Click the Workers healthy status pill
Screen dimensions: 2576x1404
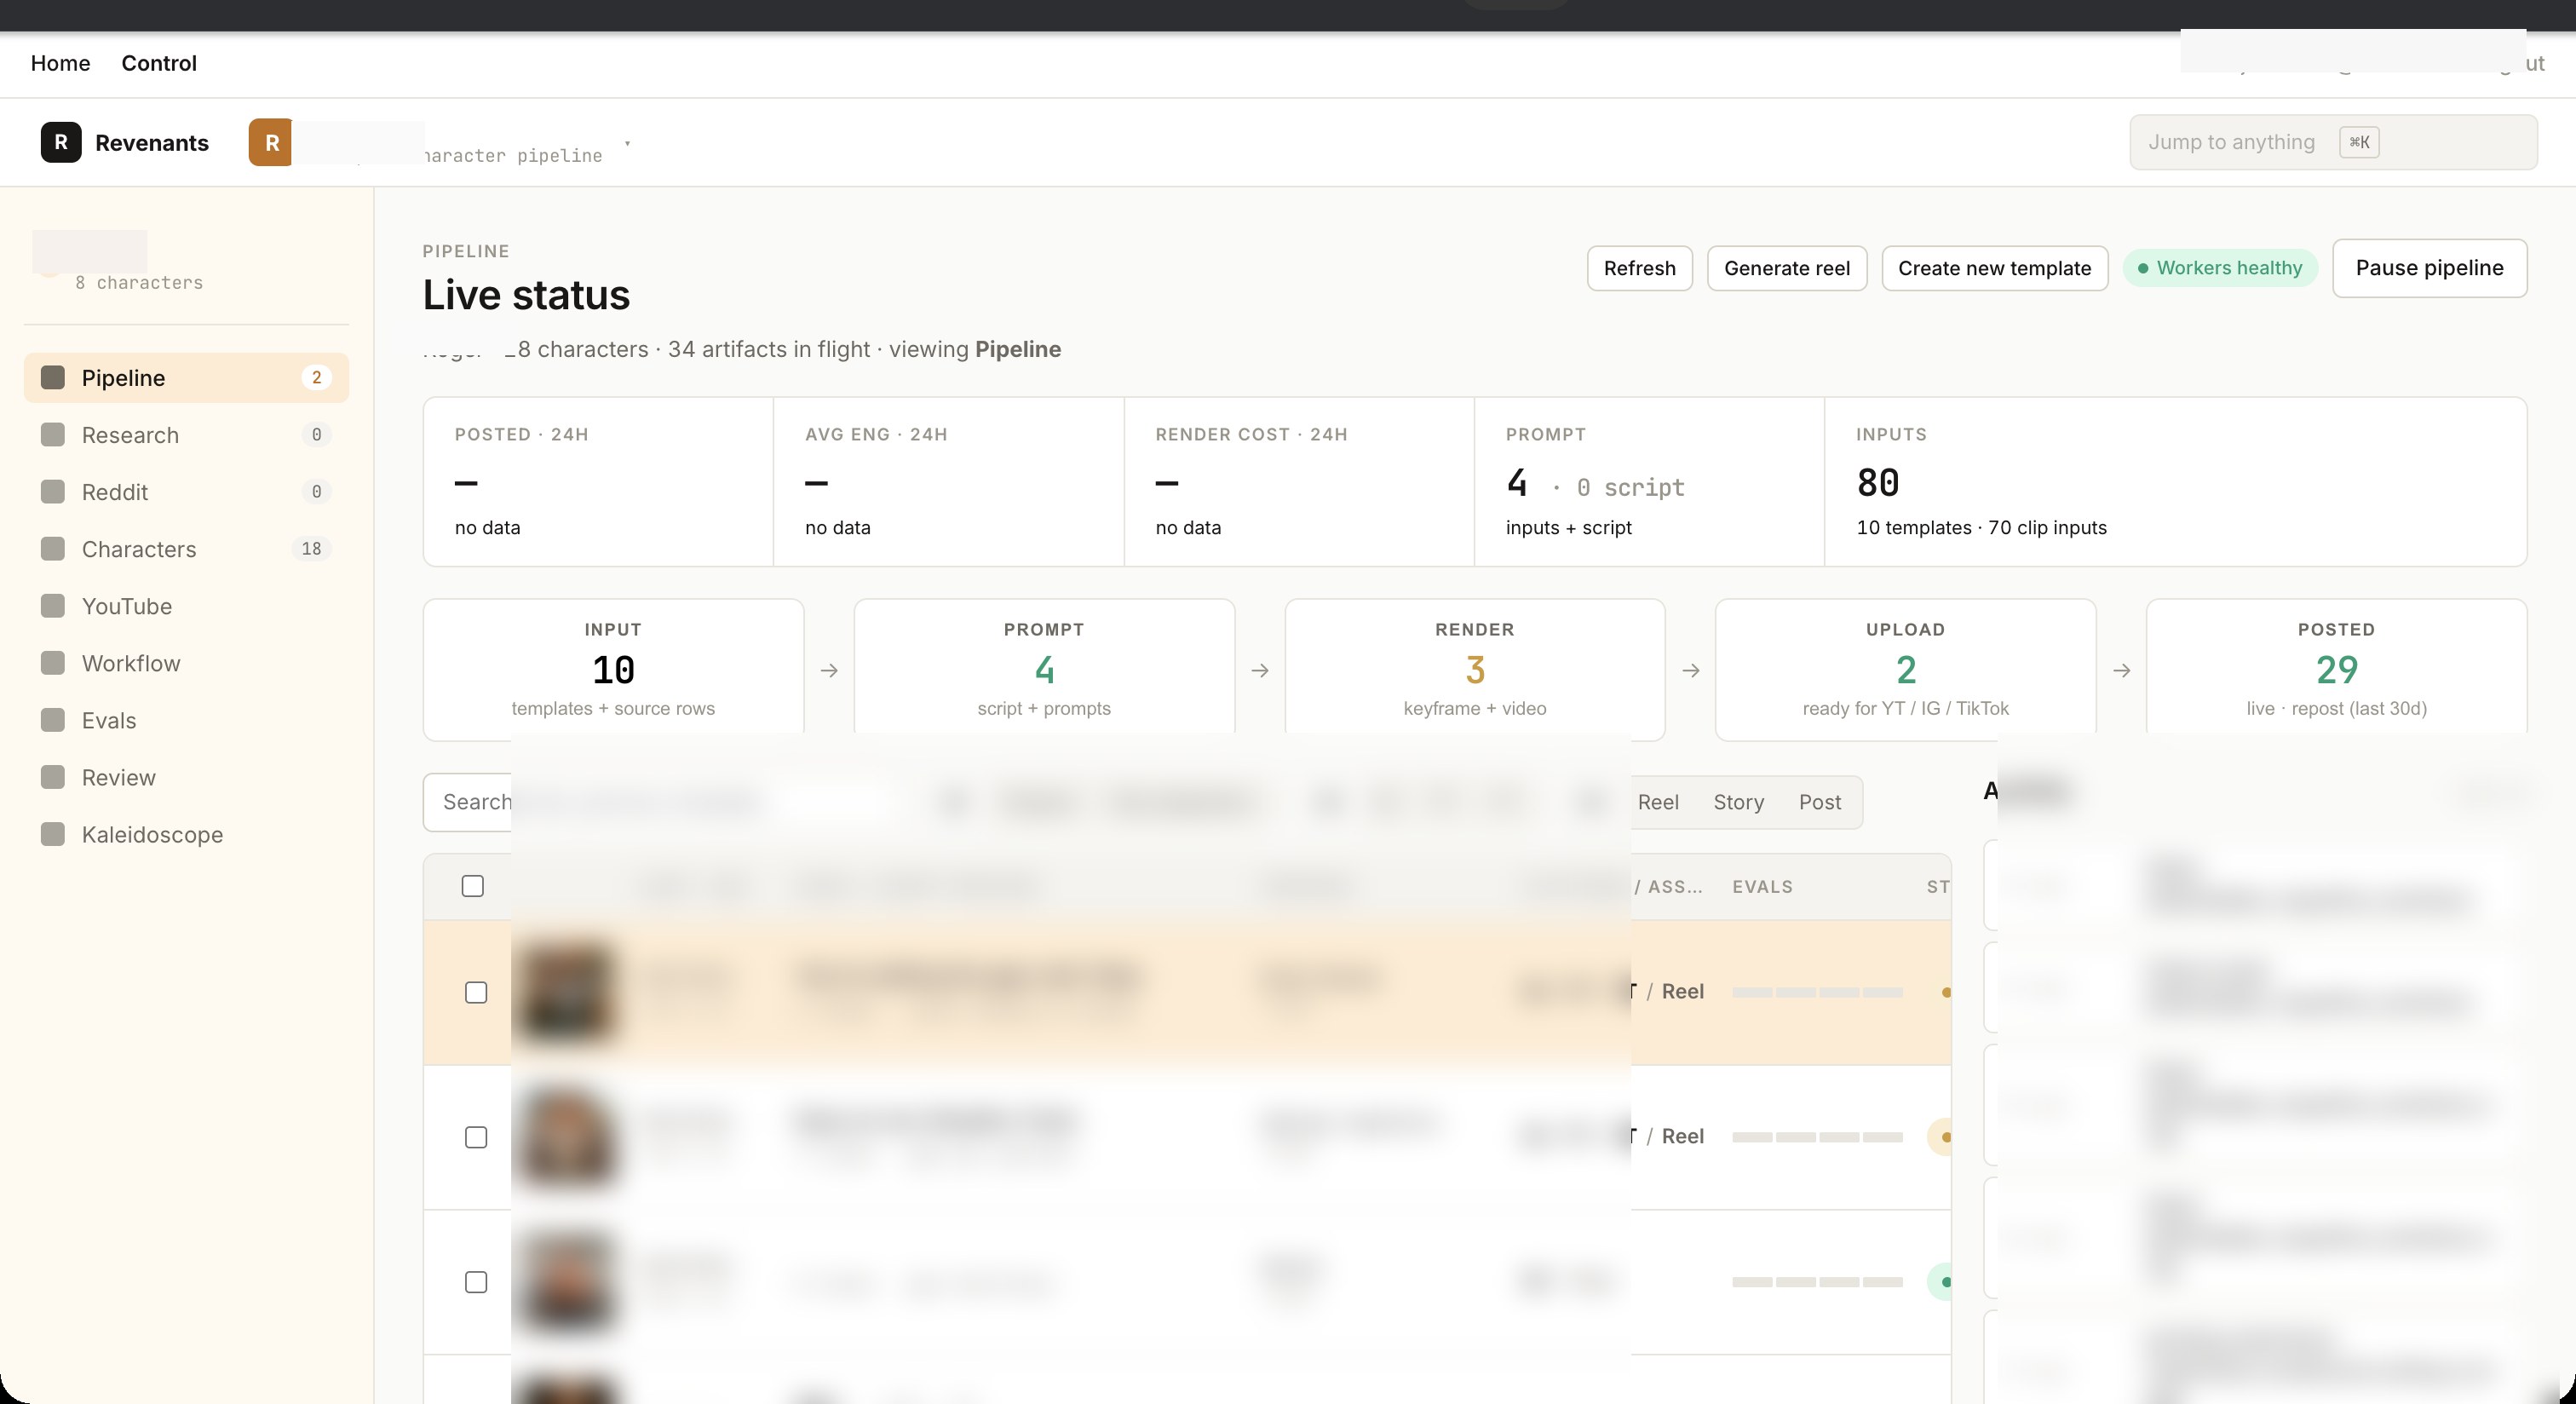2219,268
